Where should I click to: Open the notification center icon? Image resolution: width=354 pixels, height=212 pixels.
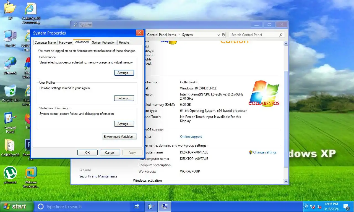pyautogui.click(x=346, y=206)
